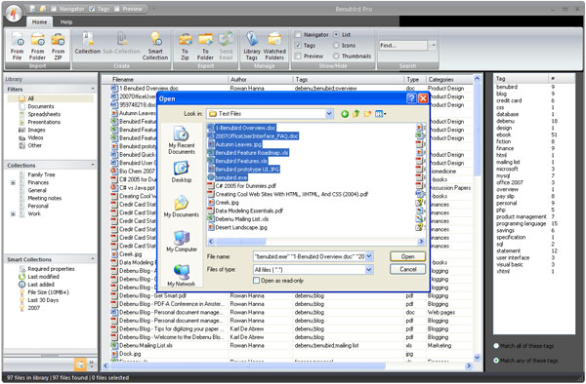Select Match any of these tags

pos(496,361)
